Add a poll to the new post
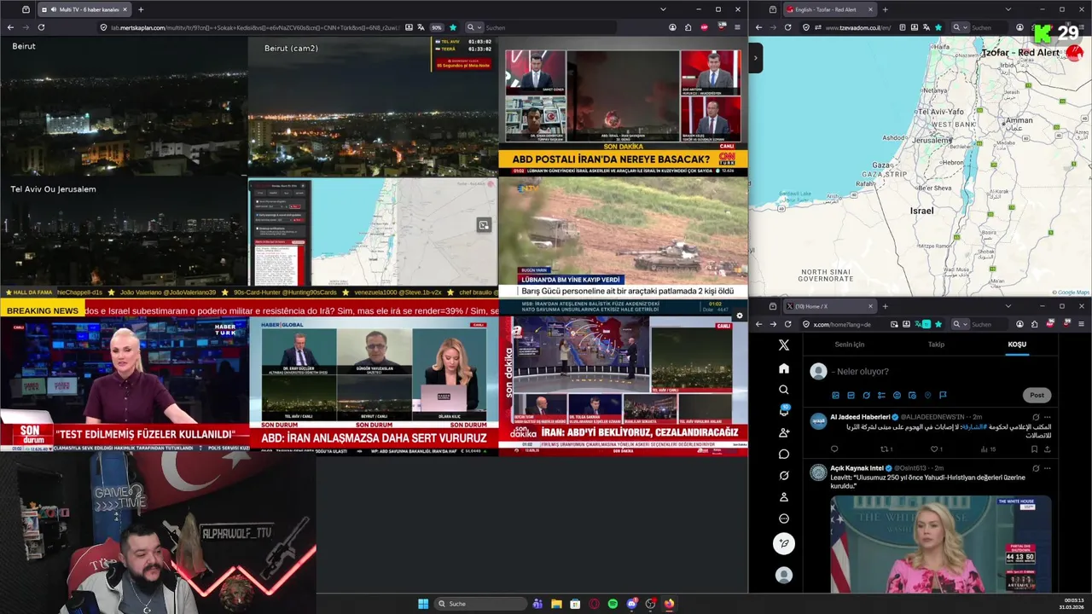This screenshot has height=614, width=1092. (881, 396)
